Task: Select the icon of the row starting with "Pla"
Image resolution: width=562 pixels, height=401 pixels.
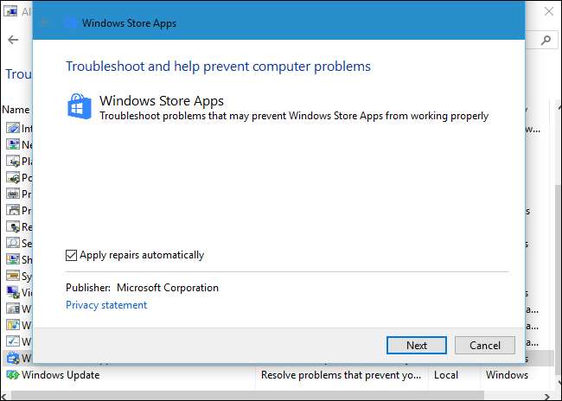Action: tap(12, 161)
